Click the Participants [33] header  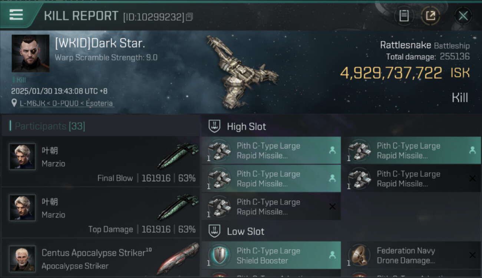click(50, 126)
